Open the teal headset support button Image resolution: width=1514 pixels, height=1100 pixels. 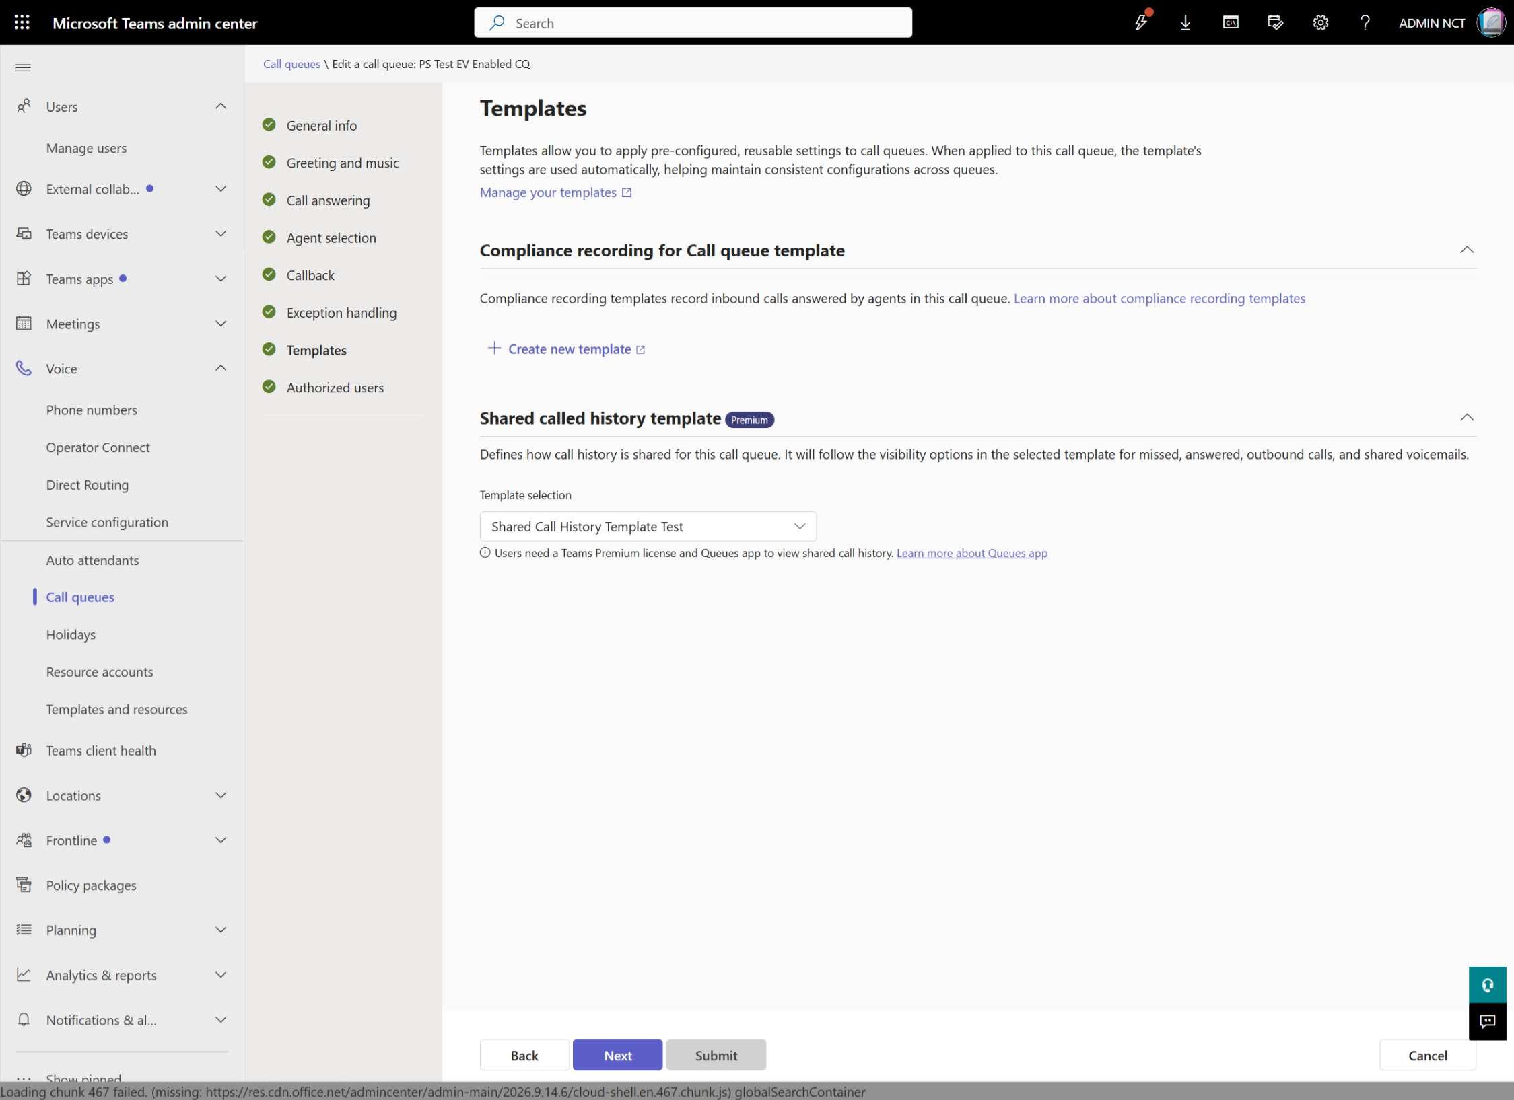pyautogui.click(x=1487, y=986)
